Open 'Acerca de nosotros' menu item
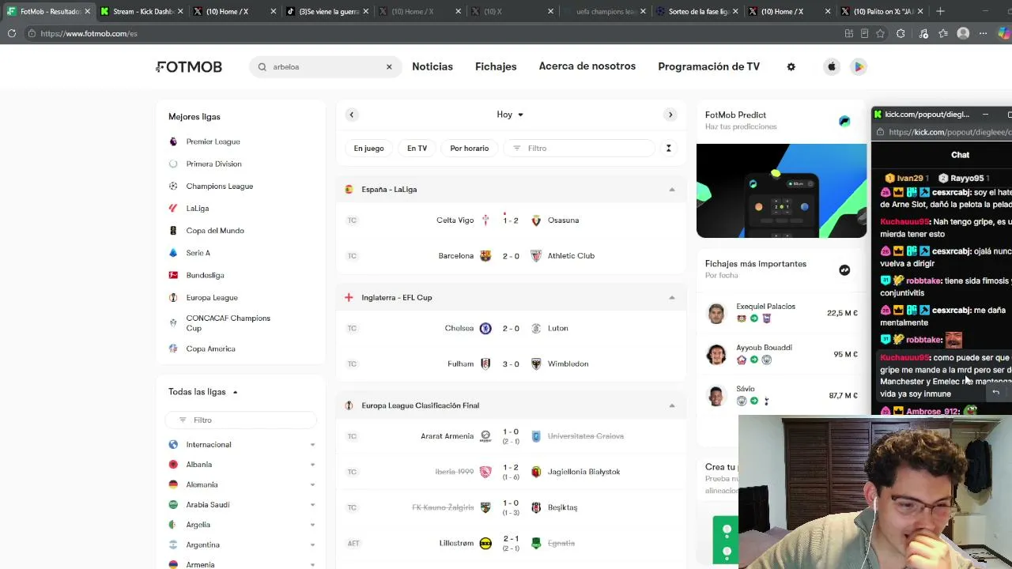Screen dimensions: 1012x569 [x=587, y=66]
